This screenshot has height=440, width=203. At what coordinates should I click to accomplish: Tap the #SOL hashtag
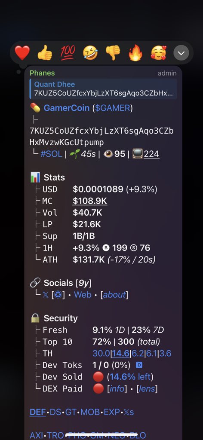point(51,154)
